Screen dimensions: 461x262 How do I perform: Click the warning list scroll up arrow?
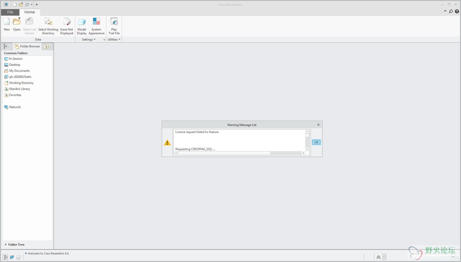(307, 132)
